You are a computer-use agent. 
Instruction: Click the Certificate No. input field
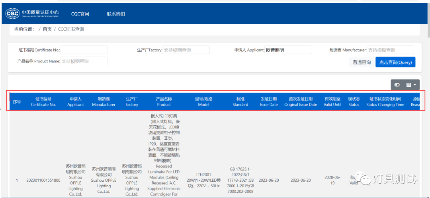84,50
